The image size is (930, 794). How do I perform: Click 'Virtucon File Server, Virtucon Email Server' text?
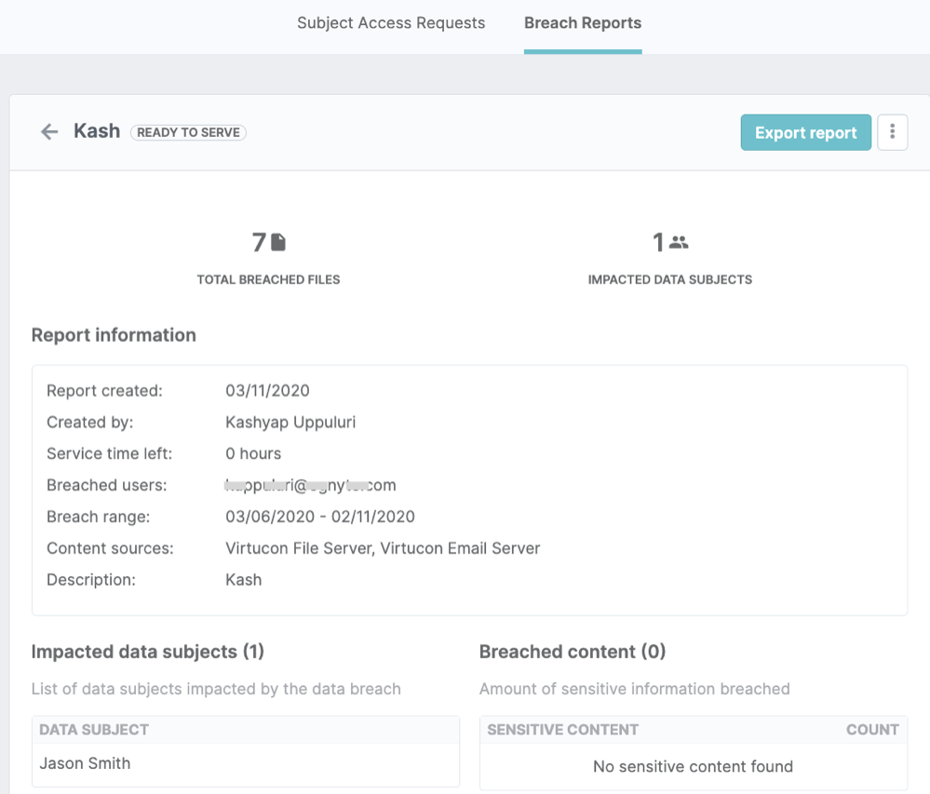click(383, 548)
